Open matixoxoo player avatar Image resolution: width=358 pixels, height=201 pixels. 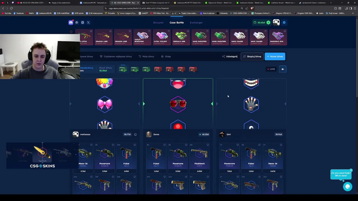coord(76,135)
